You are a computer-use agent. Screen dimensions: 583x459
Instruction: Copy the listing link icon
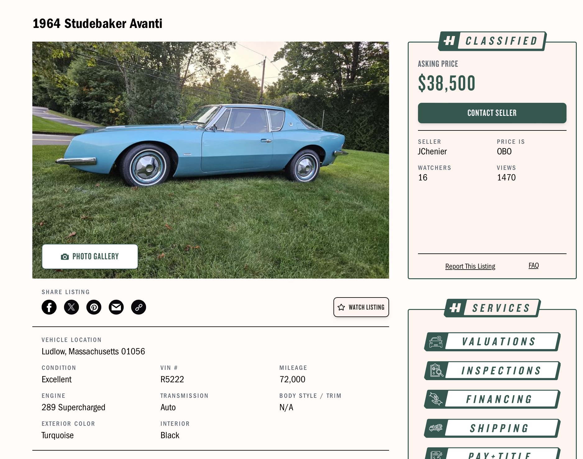(139, 307)
